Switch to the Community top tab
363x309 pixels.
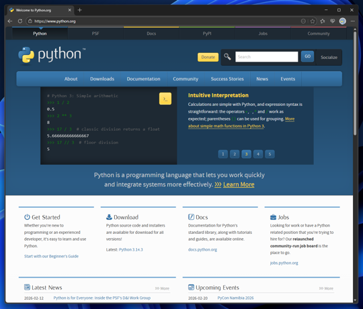pos(319,34)
